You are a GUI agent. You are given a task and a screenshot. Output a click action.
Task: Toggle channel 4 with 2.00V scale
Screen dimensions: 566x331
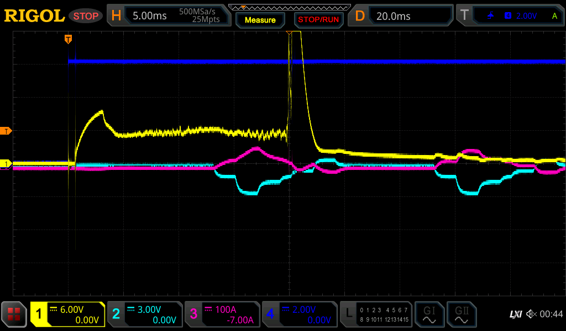pos(299,314)
